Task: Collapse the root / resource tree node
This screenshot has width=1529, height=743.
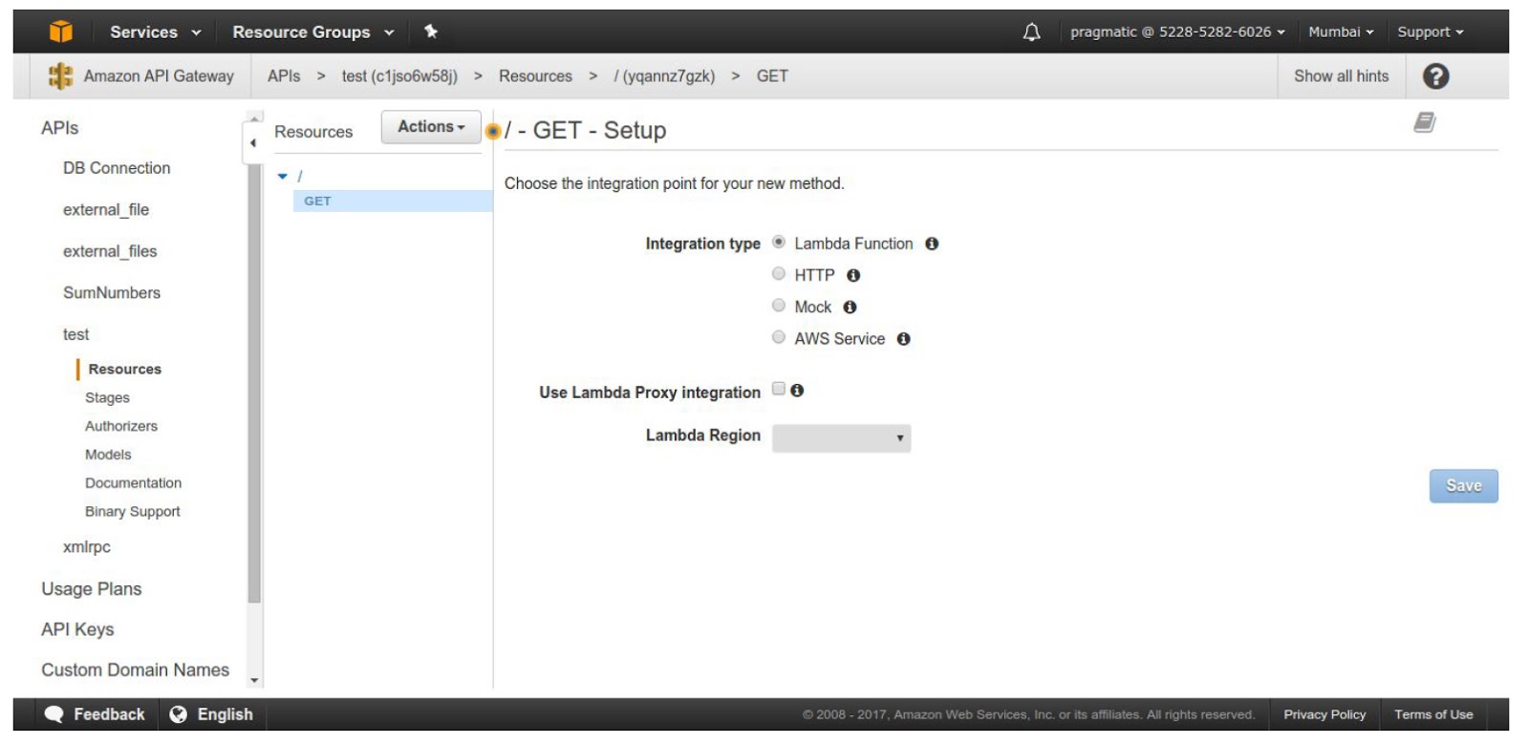Action: (283, 176)
